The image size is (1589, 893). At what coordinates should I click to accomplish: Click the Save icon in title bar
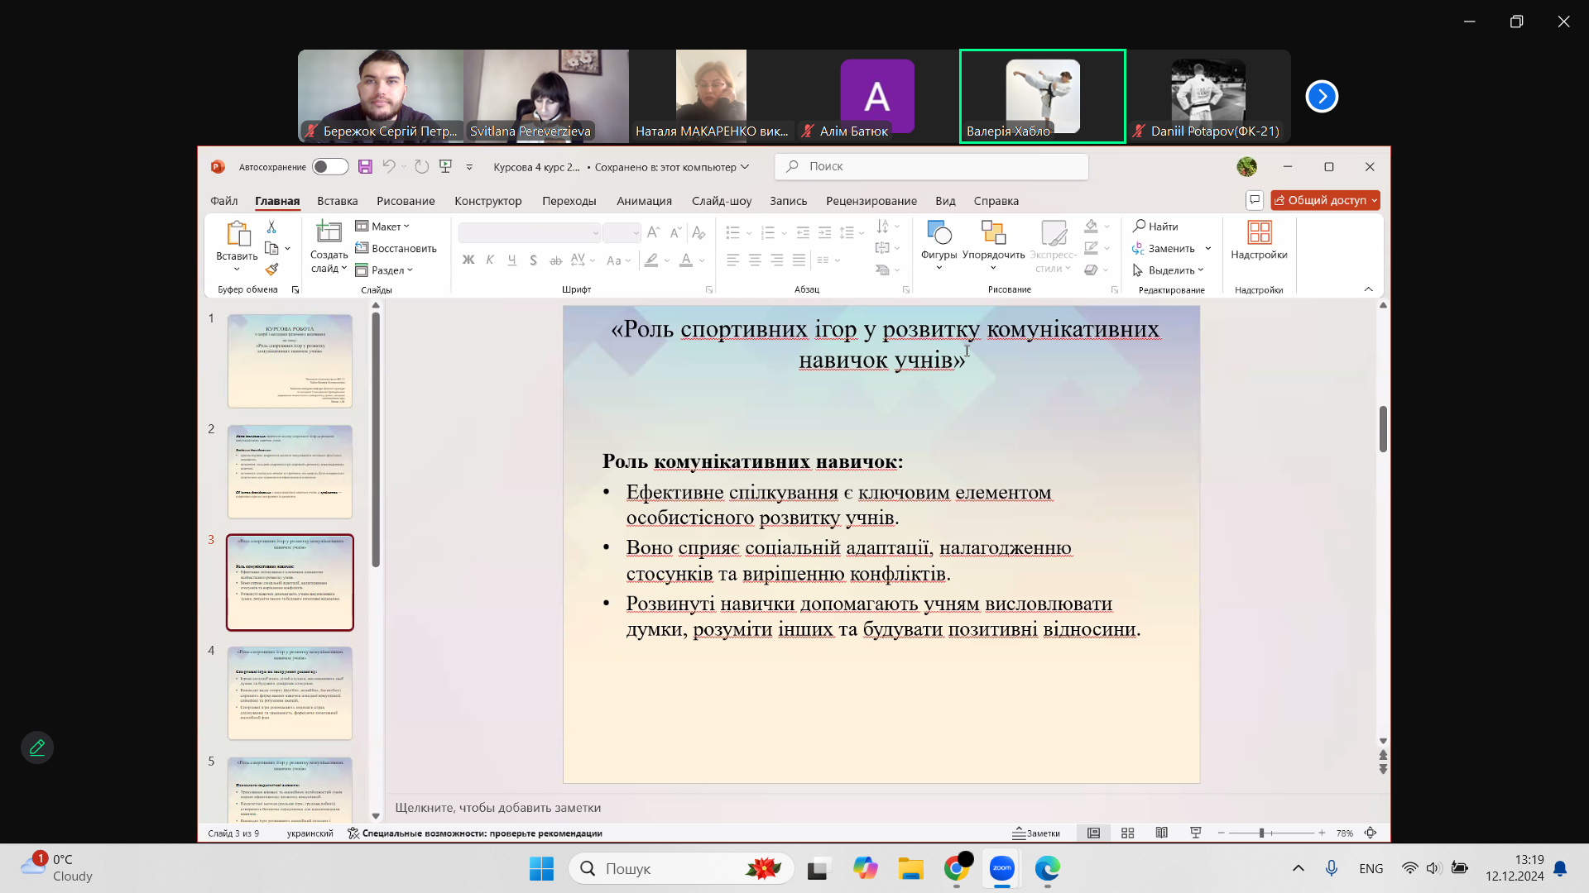pyautogui.click(x=365, y=167)
